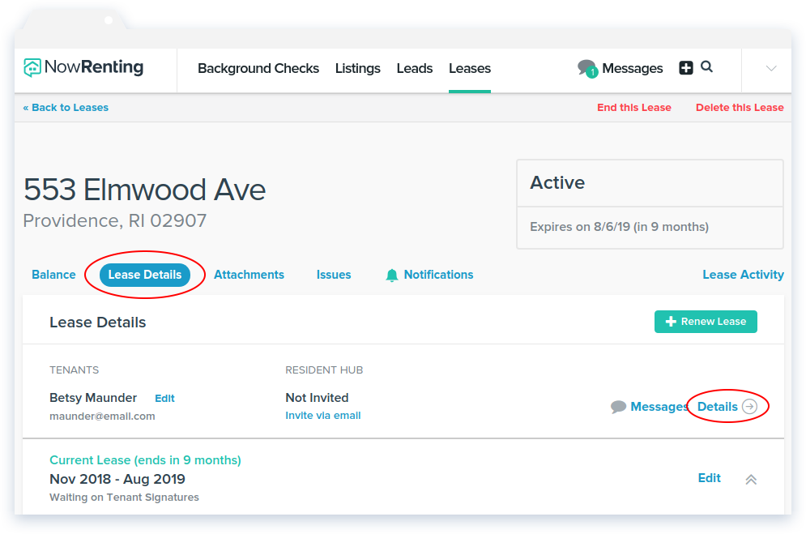Screen dimensions: 806x534
Task: Click the Not Invited status text
Action: (318, 398)
